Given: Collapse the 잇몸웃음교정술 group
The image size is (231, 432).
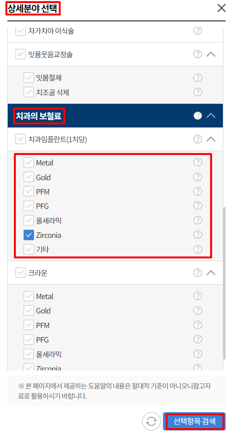Looking at the screenshot, I should click(x=211, y=54).
